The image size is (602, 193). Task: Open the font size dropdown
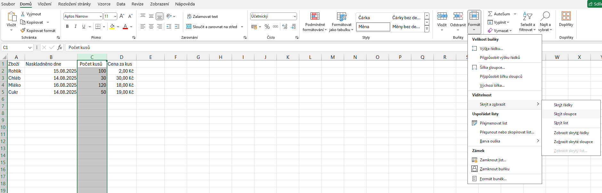[x=115, y=16]
